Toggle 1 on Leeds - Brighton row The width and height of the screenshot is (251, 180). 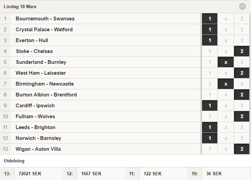coord(210,127)
